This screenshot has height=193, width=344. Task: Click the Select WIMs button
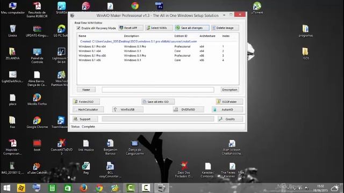coord(159,28)
